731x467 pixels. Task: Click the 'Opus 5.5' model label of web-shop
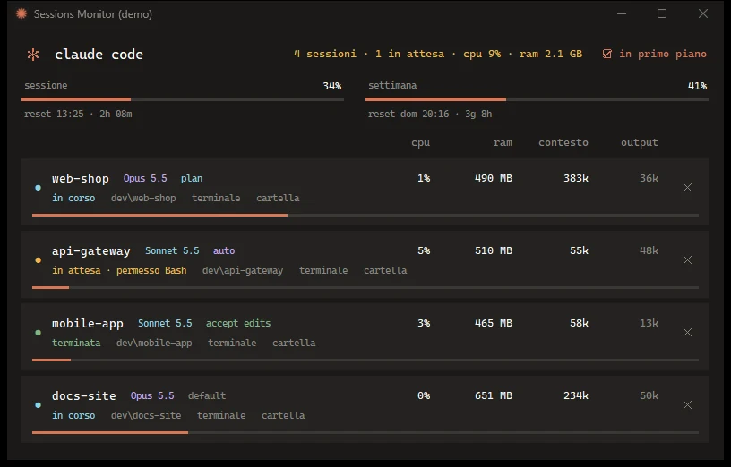coord(145,178)
